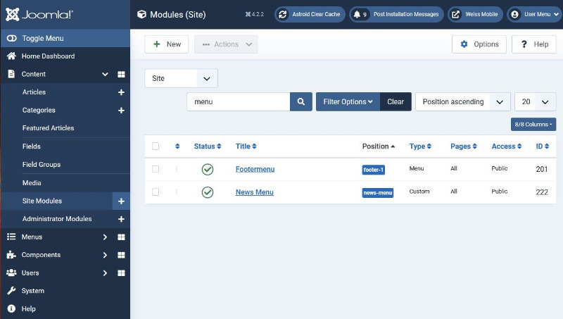Select Site Modules menu item
The height and width of the screenshot is (319, 563).
(x=42, y=201)
